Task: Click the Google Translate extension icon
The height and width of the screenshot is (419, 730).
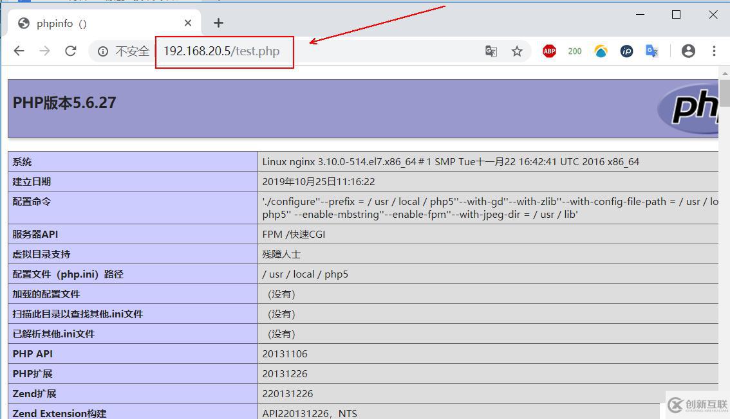Action: (652, 51)
